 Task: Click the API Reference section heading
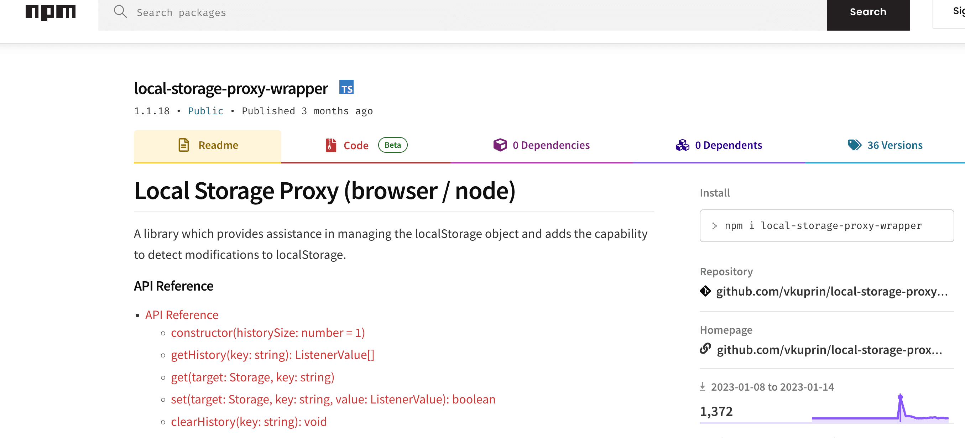click(173, 286)
